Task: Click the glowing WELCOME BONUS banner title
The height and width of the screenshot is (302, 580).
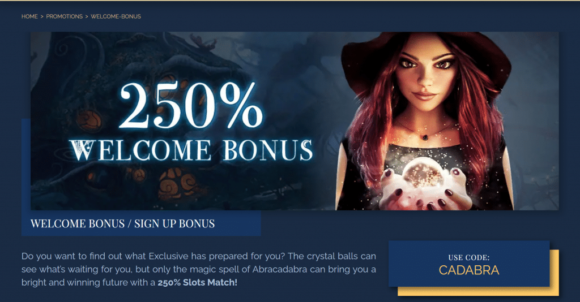Action: coord(191,150)
